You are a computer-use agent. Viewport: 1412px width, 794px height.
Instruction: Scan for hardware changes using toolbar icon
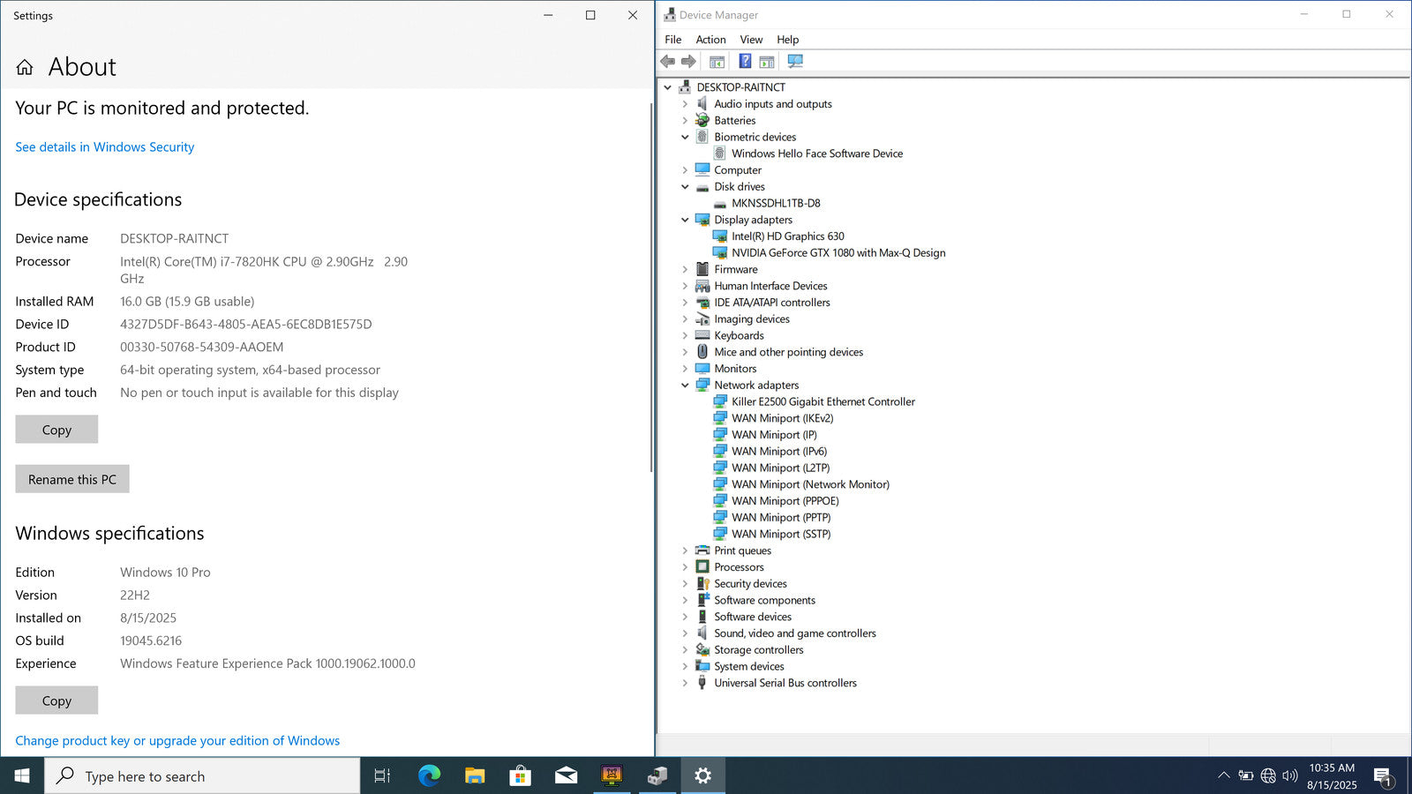795,62
